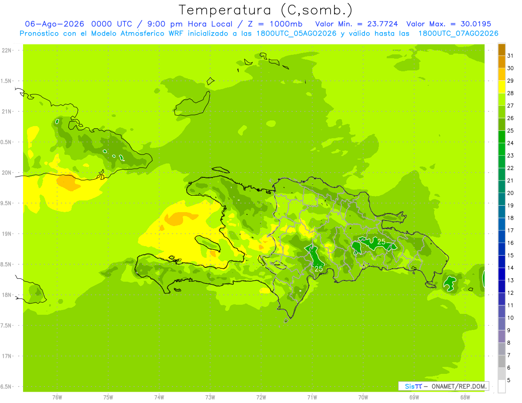
Task: Click the 21N latitude axis label
Action: [x=7, y=111]
